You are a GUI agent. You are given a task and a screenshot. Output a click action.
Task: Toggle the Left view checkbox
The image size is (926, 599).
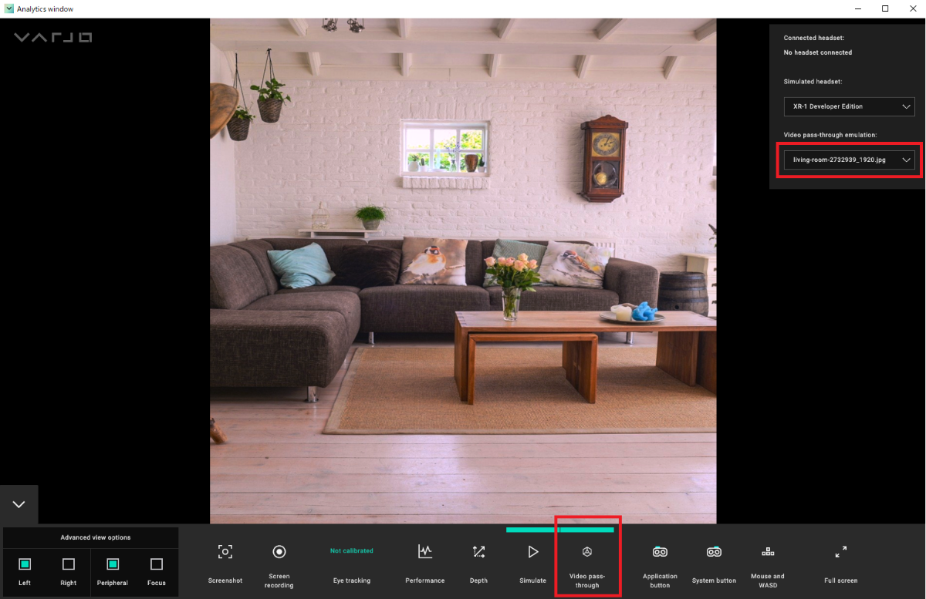[25, 564]
